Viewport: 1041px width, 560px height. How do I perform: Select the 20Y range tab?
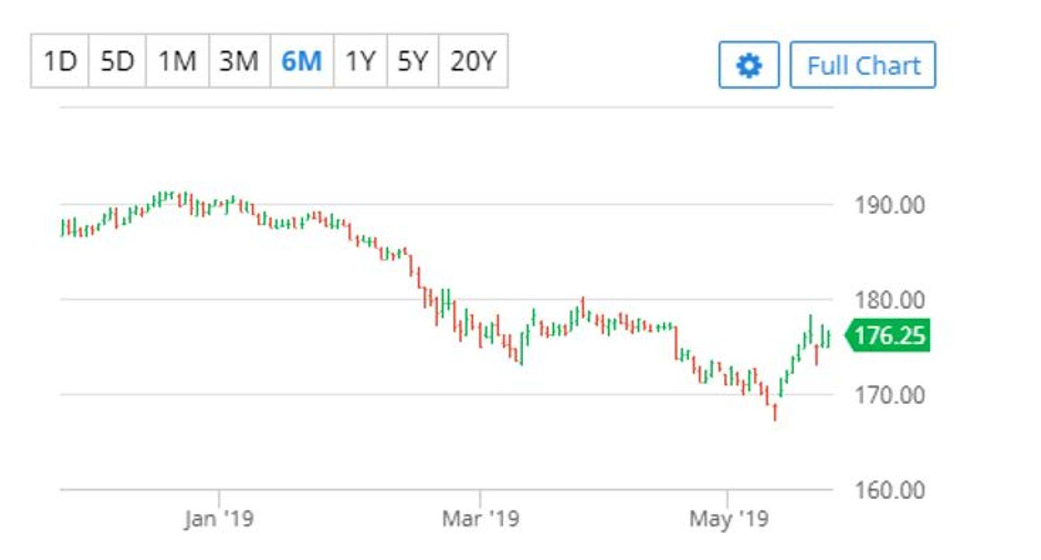pos(473,61)
